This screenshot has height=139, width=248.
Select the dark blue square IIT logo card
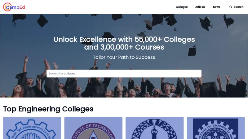point(216,128)
